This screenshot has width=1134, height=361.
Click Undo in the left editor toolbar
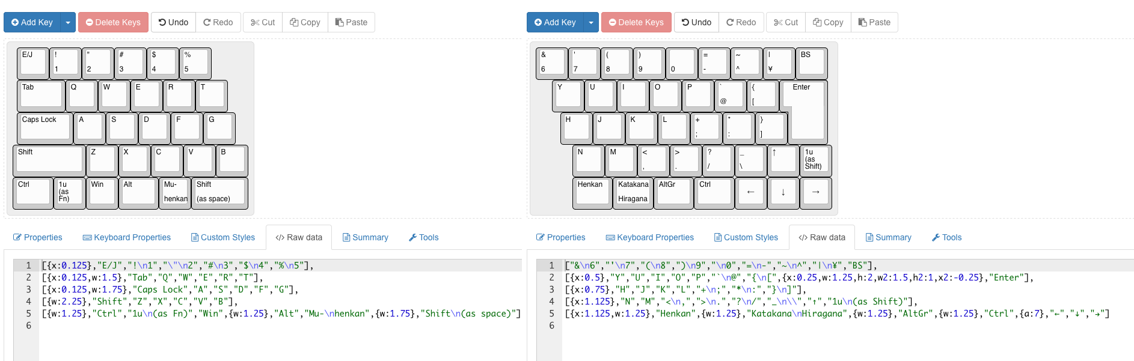pos(173,22)
